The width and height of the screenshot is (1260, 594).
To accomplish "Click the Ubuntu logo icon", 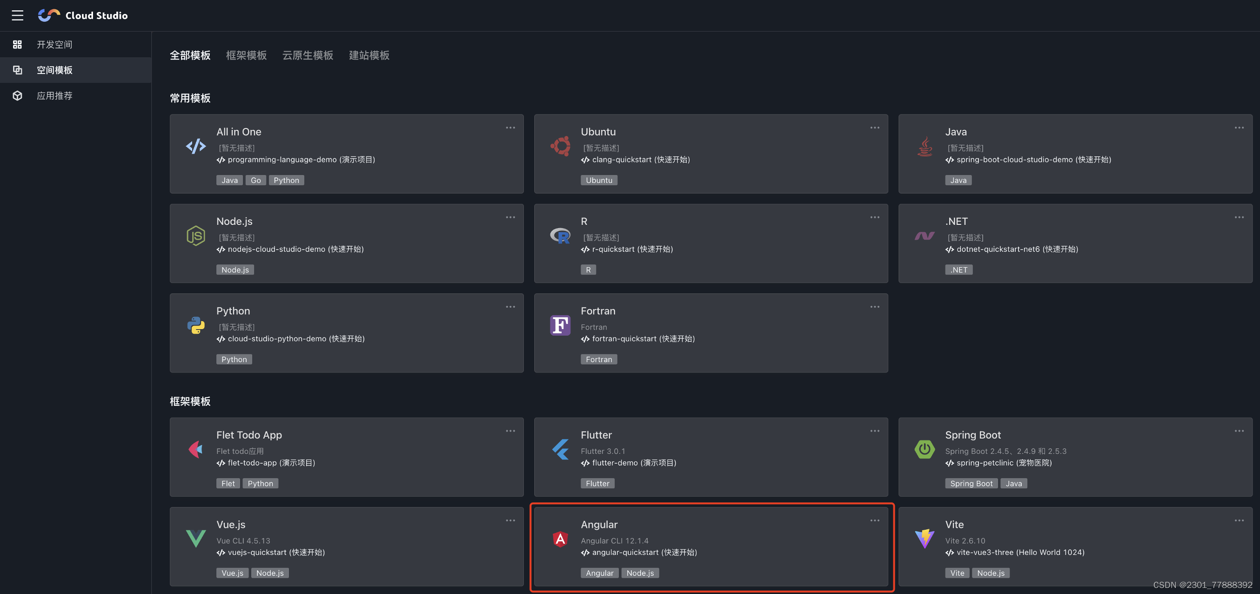I will coord(560,146).
